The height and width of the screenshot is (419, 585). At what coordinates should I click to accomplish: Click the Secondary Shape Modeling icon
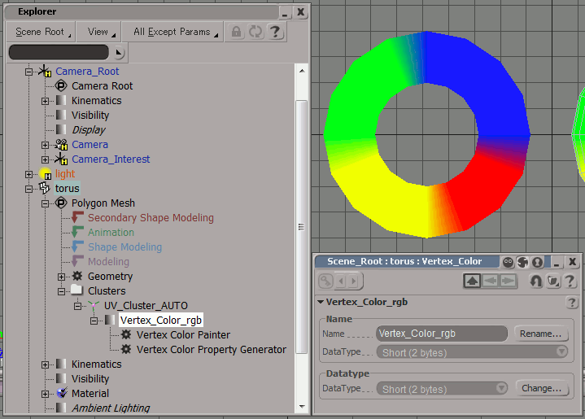coord(78,217)
